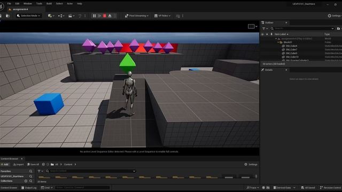Open the Select menu

click(x=59, y=4)
